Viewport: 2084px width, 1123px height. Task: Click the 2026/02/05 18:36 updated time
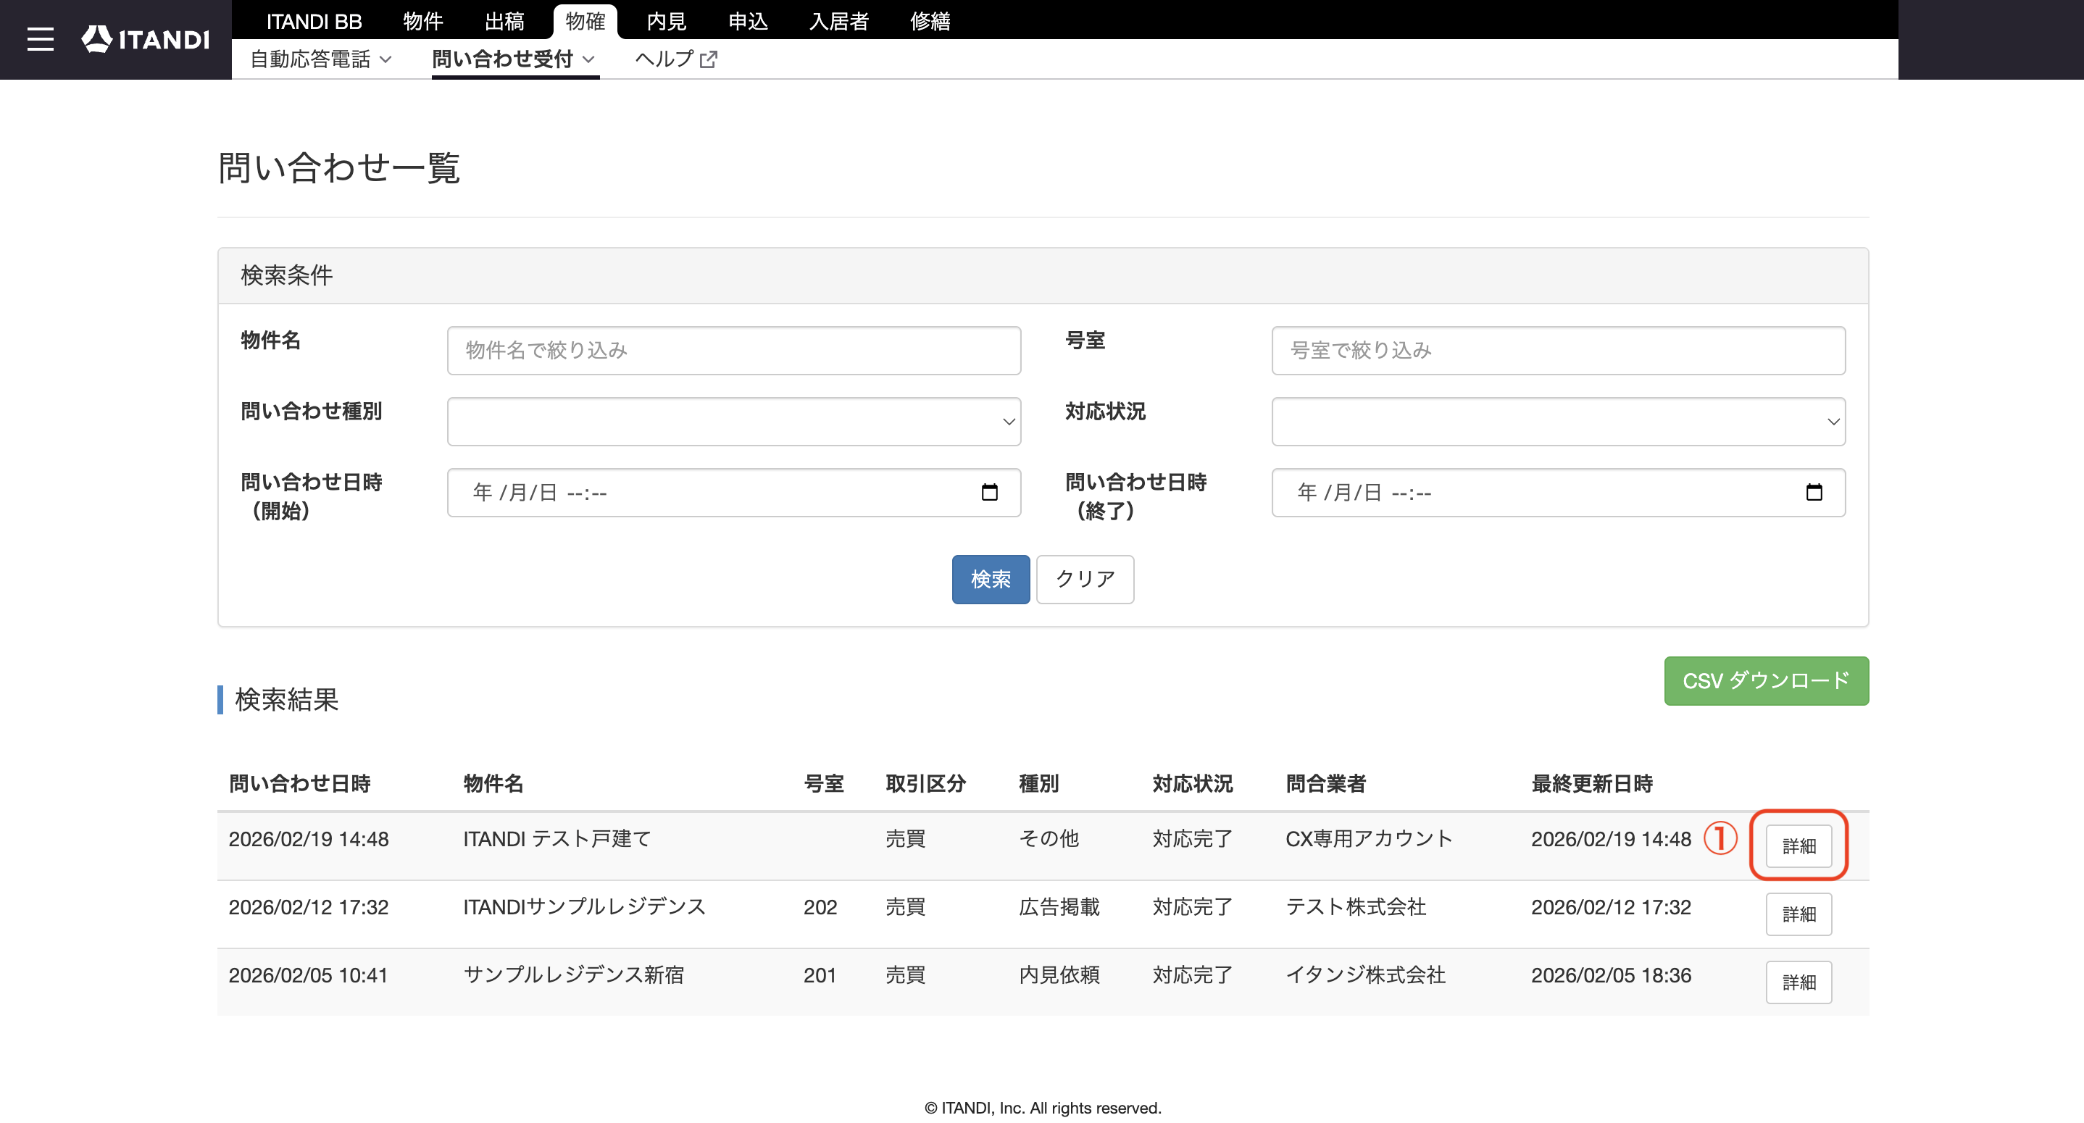click(x=1611, y=975)
